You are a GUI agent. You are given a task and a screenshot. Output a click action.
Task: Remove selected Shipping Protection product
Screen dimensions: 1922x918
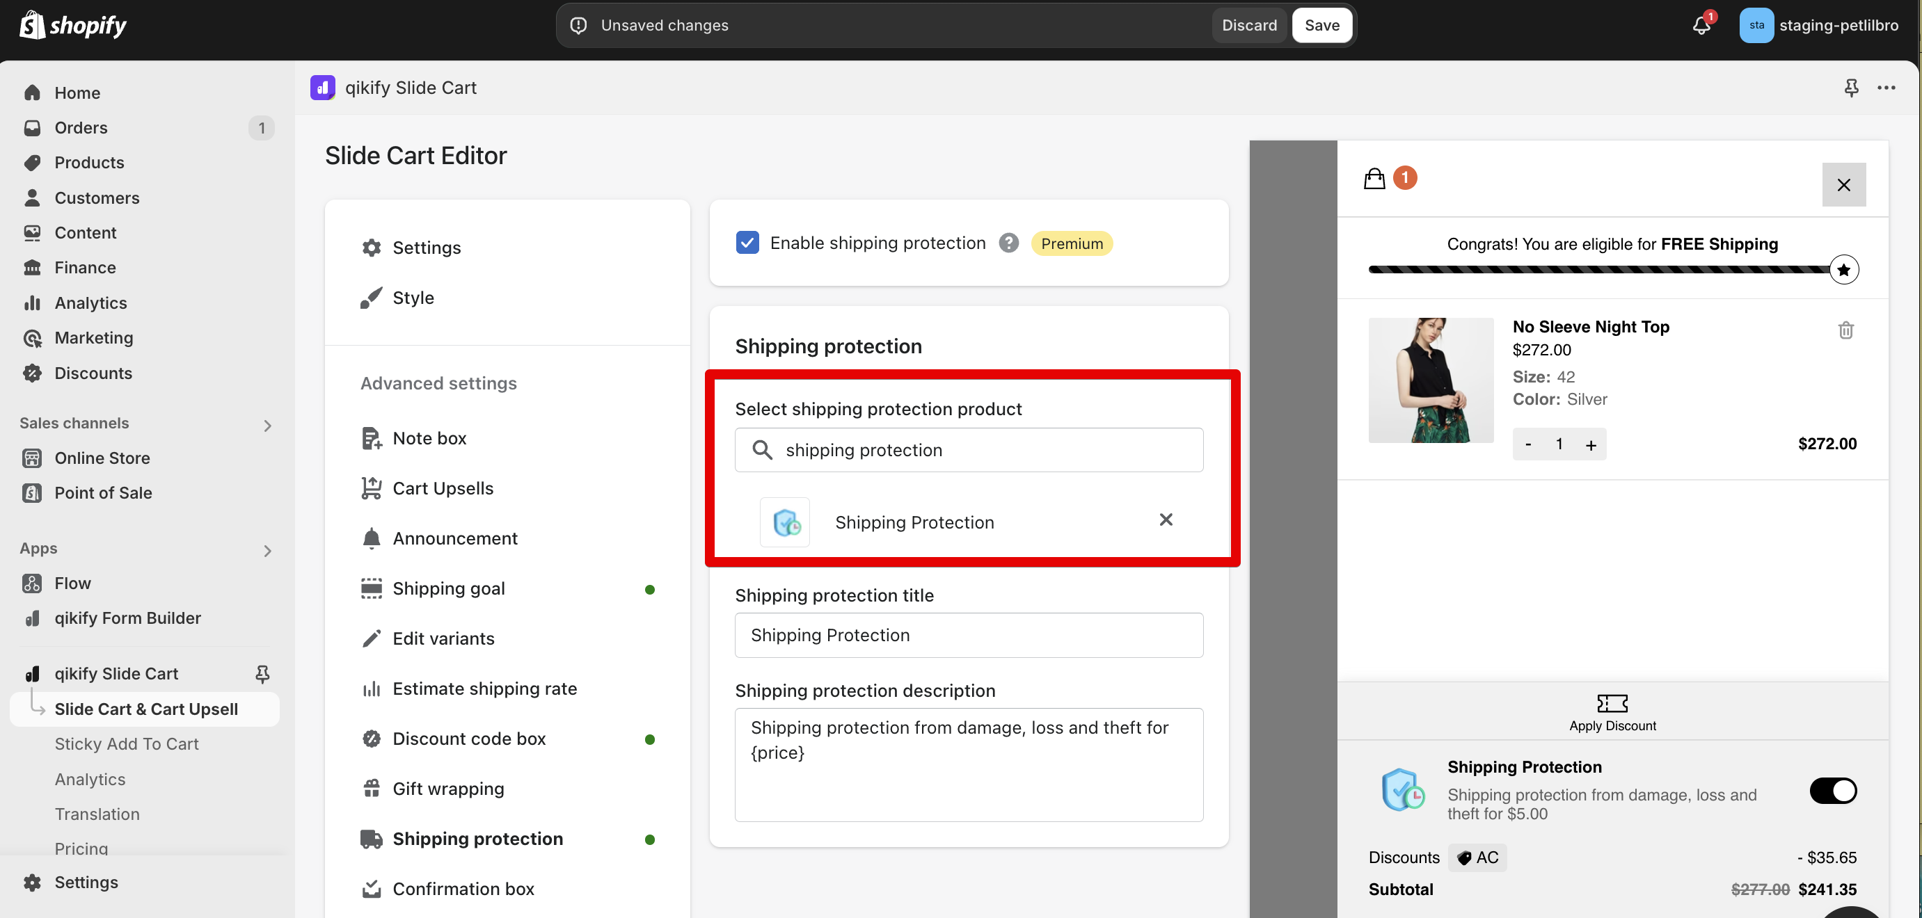point(1166,520)
